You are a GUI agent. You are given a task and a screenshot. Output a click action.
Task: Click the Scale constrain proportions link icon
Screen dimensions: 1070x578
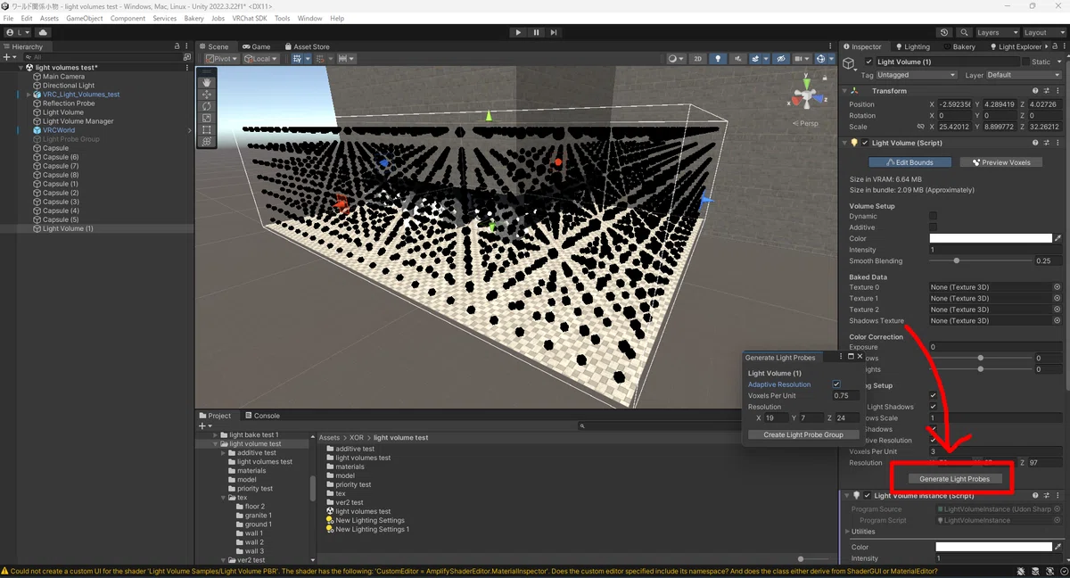920,127
